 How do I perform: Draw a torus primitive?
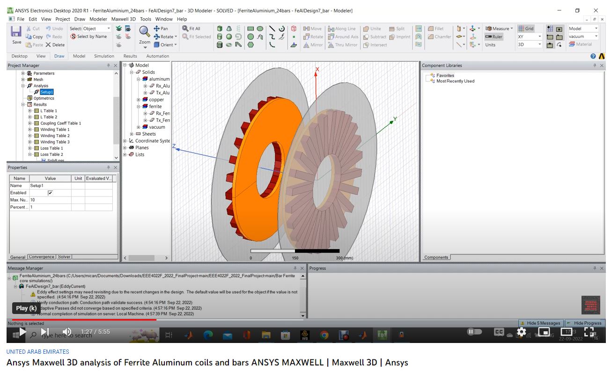click(229, 45)
